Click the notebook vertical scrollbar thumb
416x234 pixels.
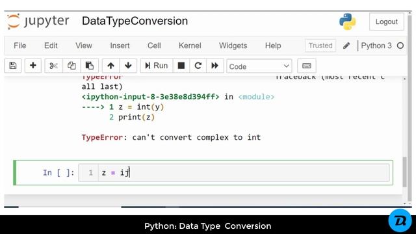tap(404, 172)
